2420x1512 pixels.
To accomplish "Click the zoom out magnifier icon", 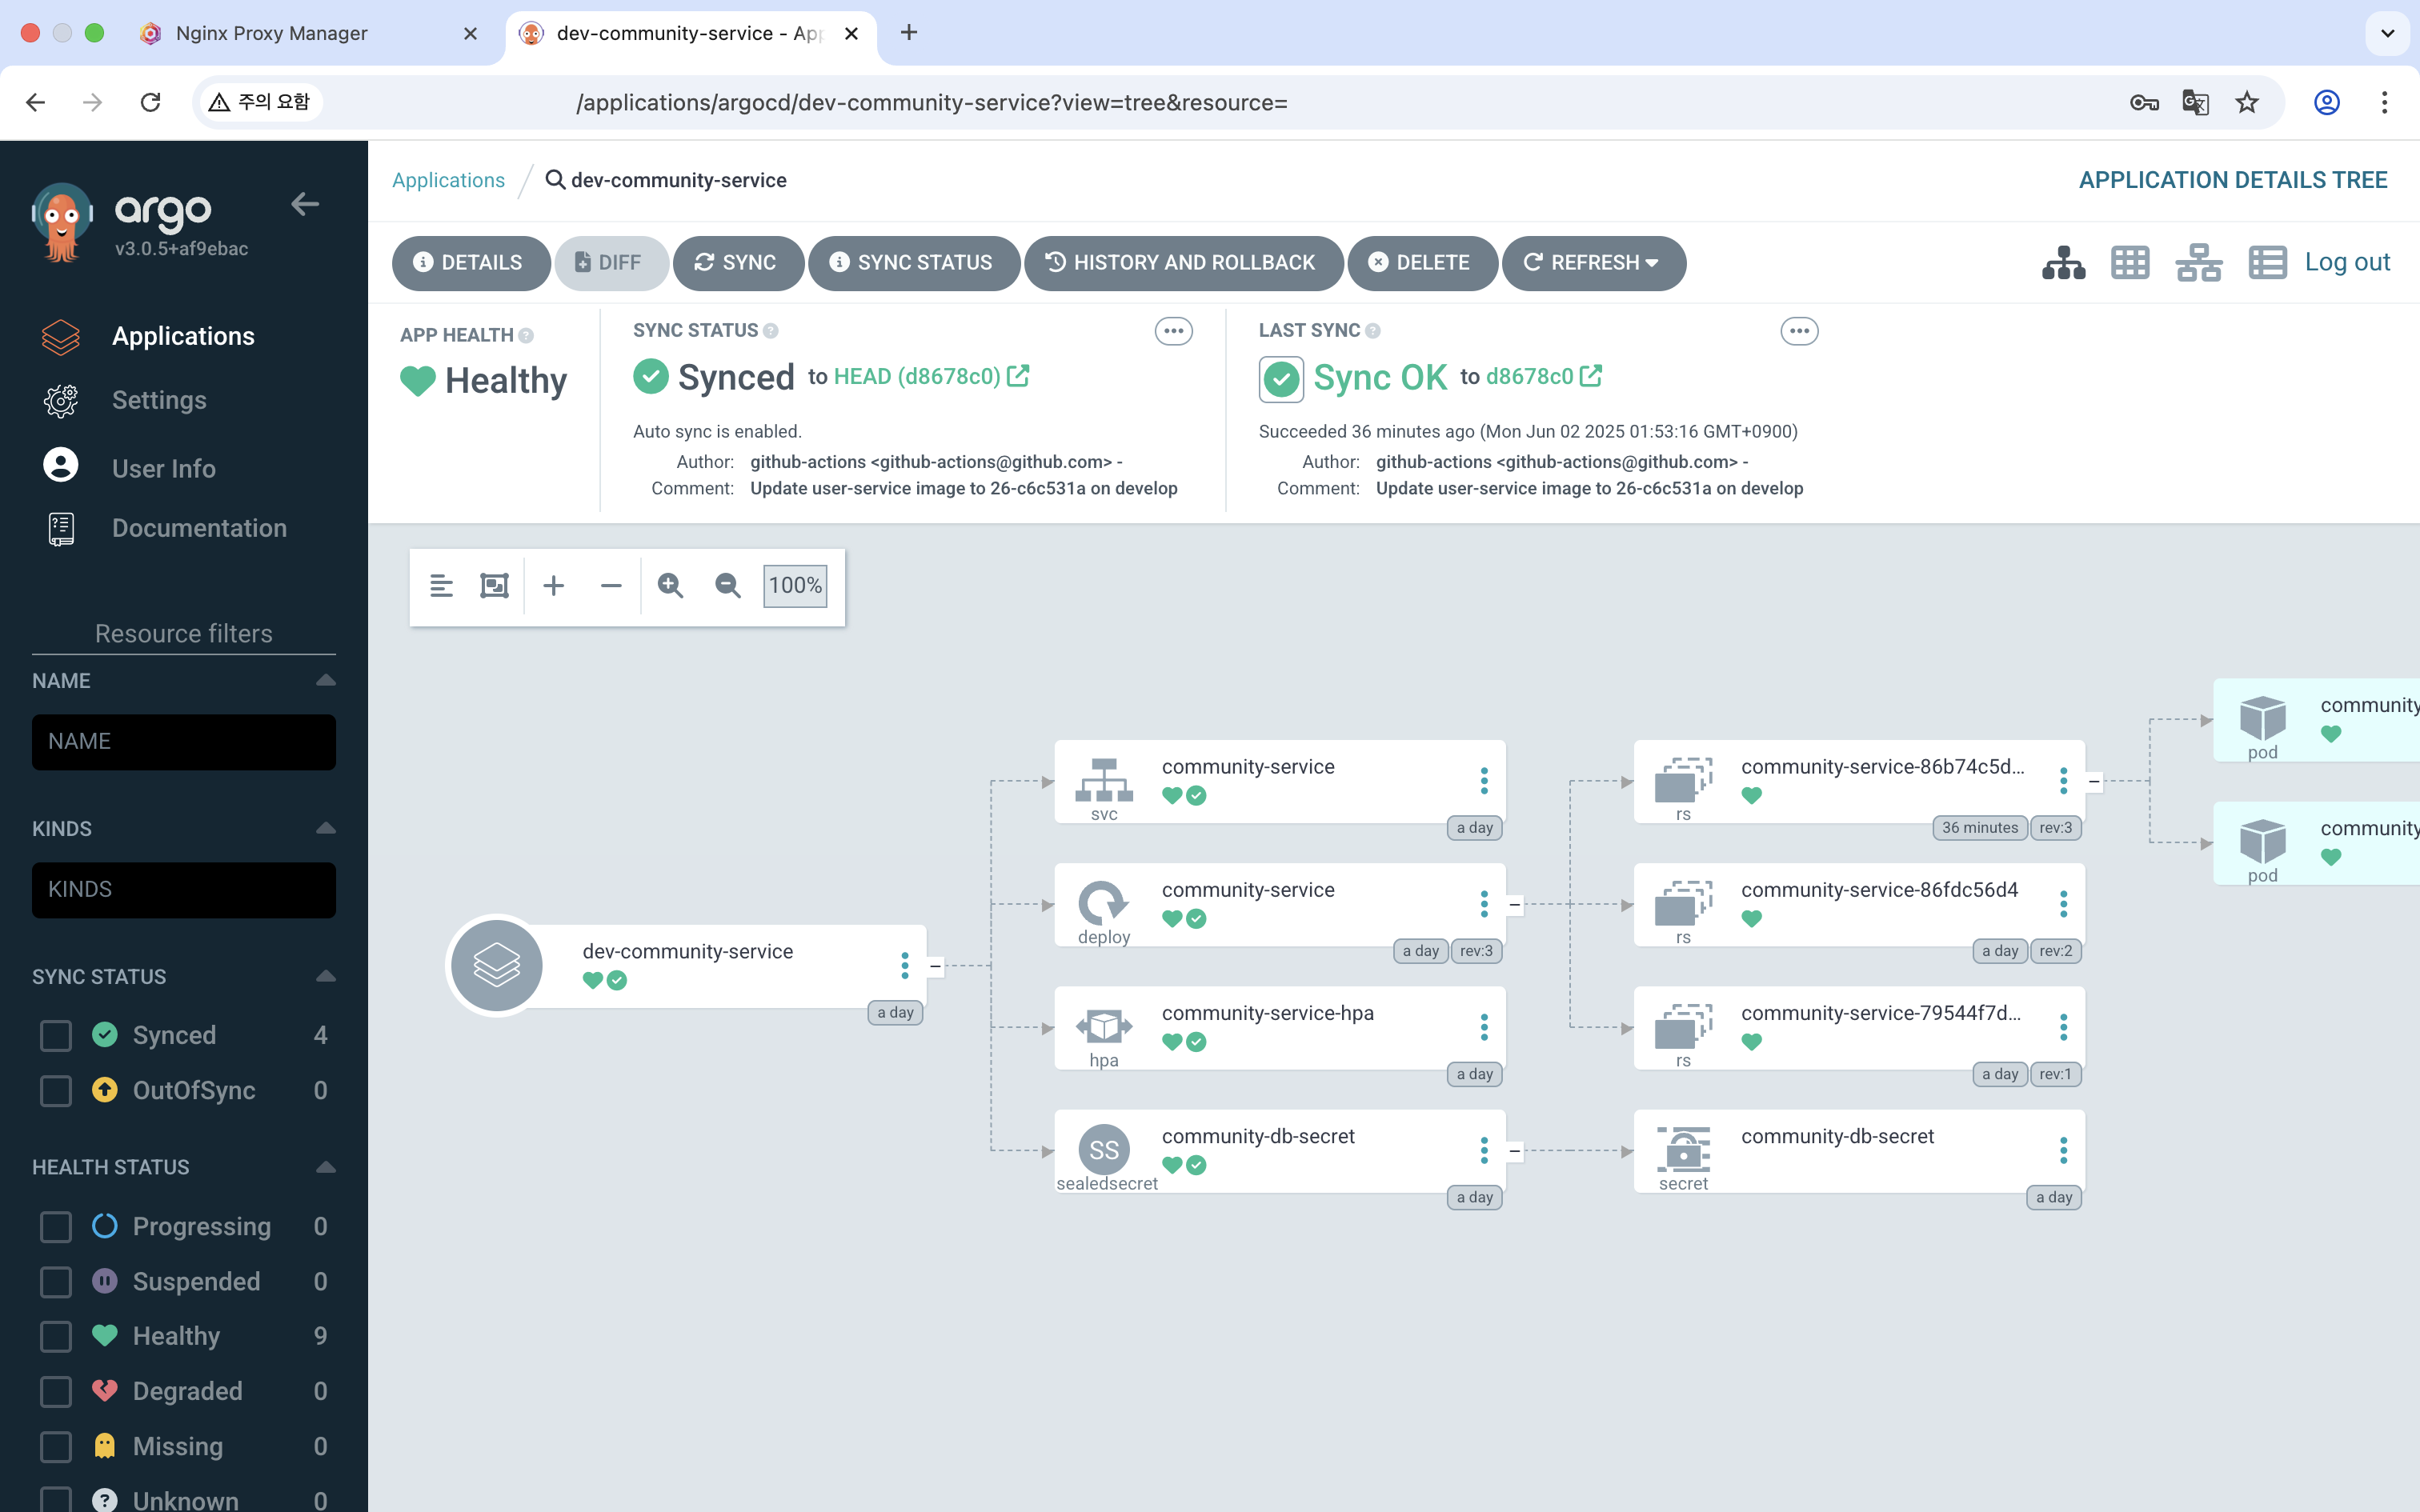I will pyautogui.click(x=728, y=586).
